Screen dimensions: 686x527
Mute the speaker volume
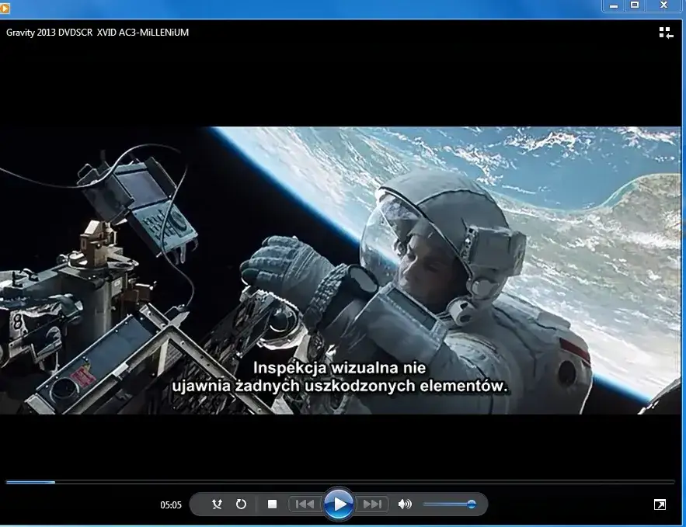click(405, 504)
